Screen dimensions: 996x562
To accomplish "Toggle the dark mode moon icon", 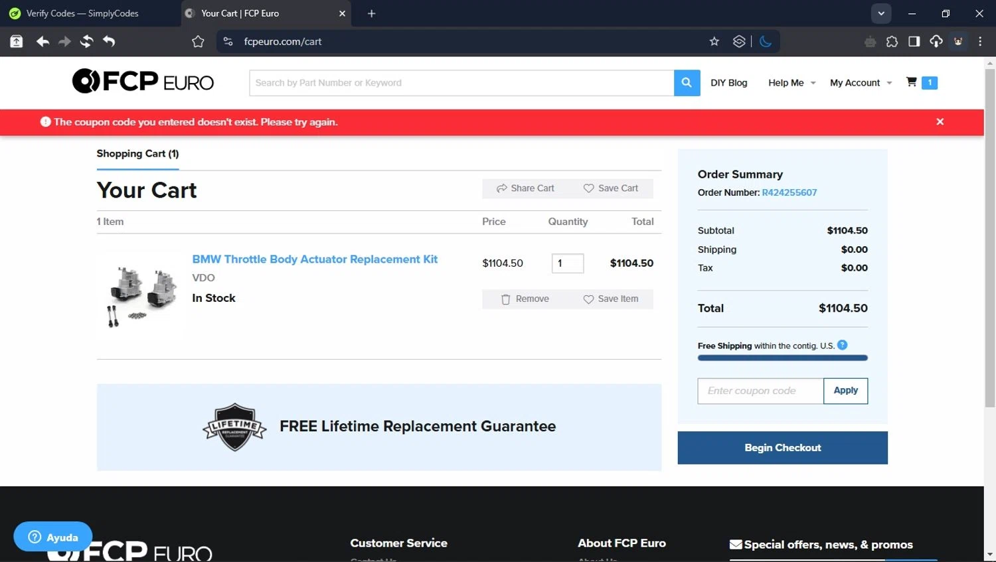I will tap(766, 41).
